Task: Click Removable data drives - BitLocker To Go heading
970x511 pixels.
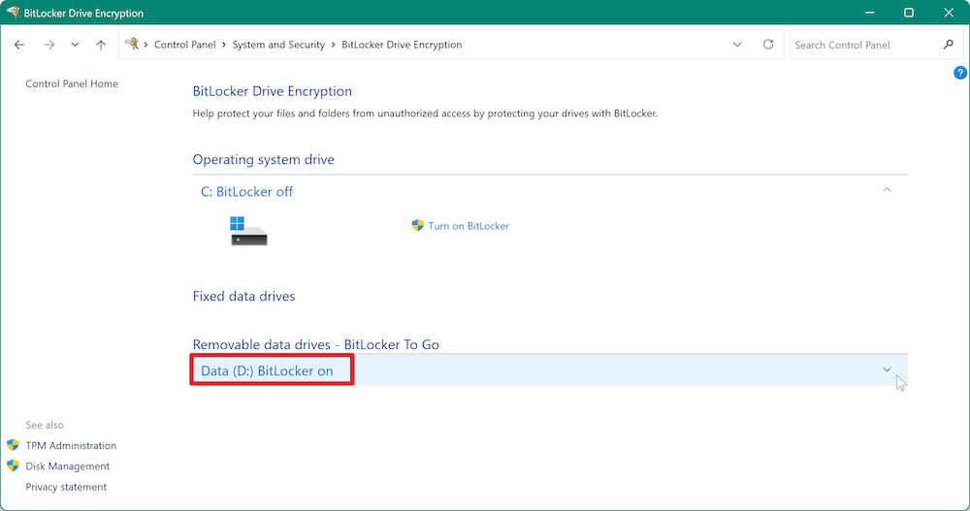Action: coord(316,344)
